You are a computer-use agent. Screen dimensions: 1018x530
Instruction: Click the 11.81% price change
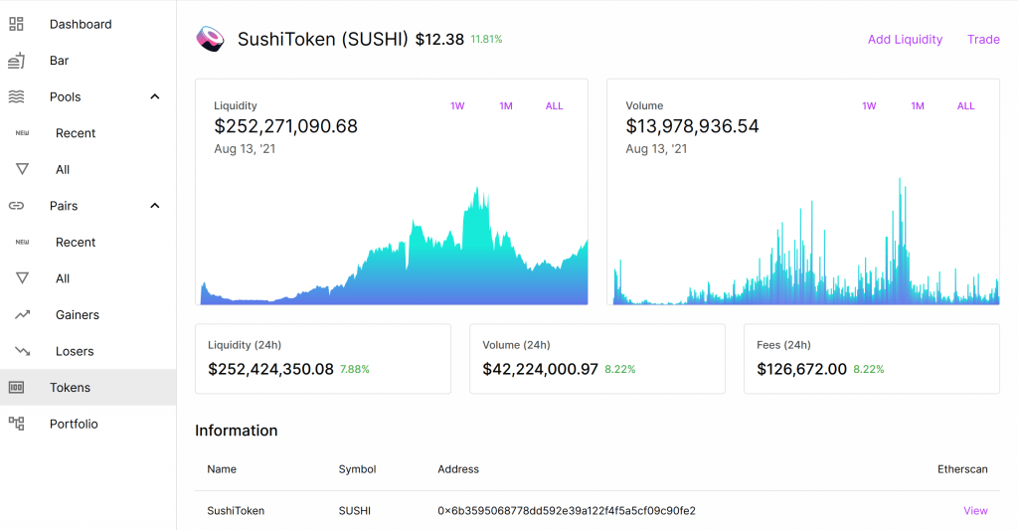(486, 39)
